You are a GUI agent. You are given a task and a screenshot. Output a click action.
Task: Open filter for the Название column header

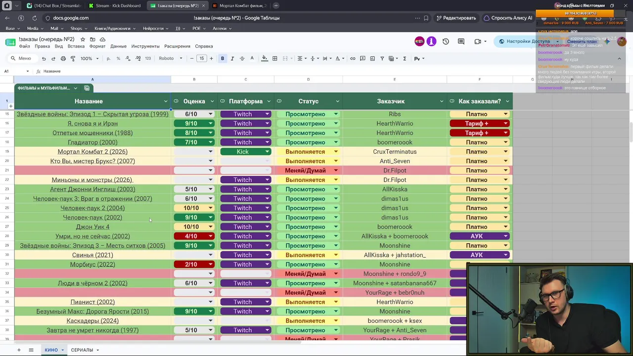(166, 101)
